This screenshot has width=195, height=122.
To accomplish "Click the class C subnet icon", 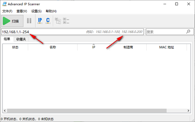I will point(48,21).
